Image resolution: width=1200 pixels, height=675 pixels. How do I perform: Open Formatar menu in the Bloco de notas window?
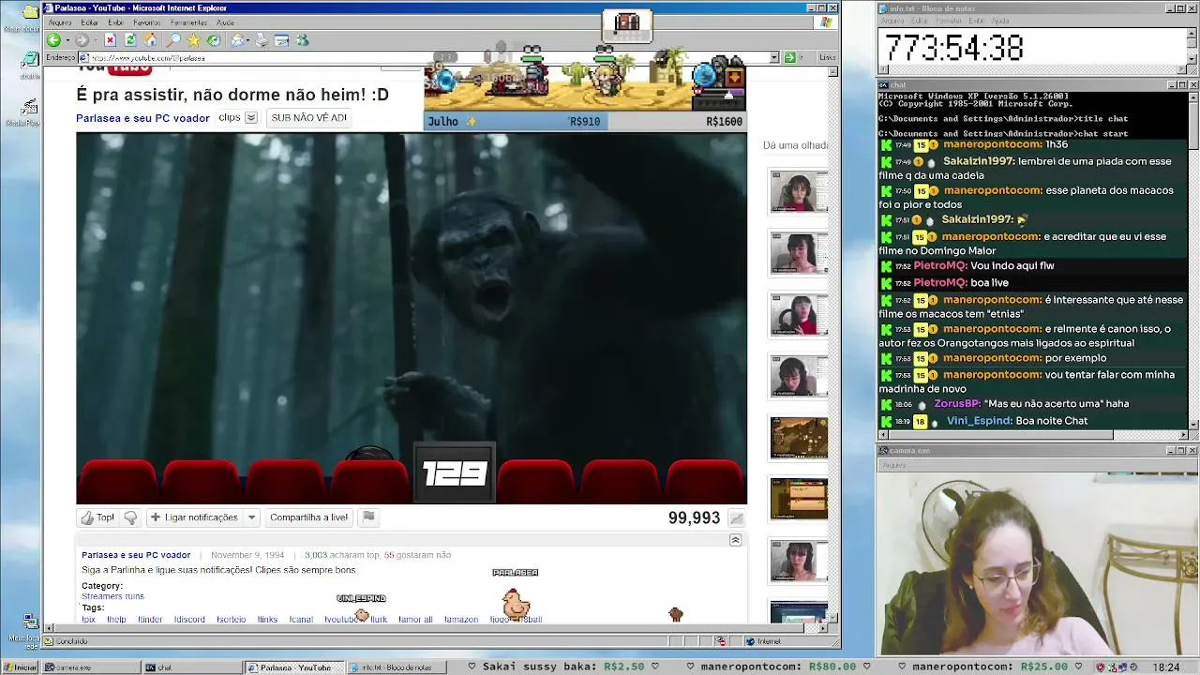click(949, 21)
